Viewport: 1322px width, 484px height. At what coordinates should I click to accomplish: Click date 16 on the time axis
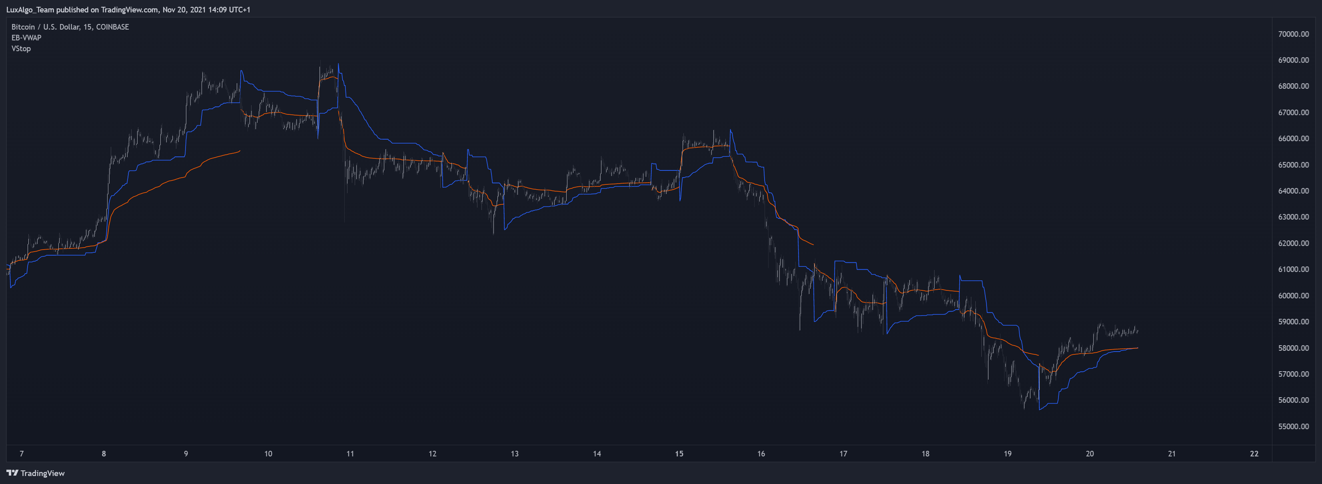click(761, 454)
